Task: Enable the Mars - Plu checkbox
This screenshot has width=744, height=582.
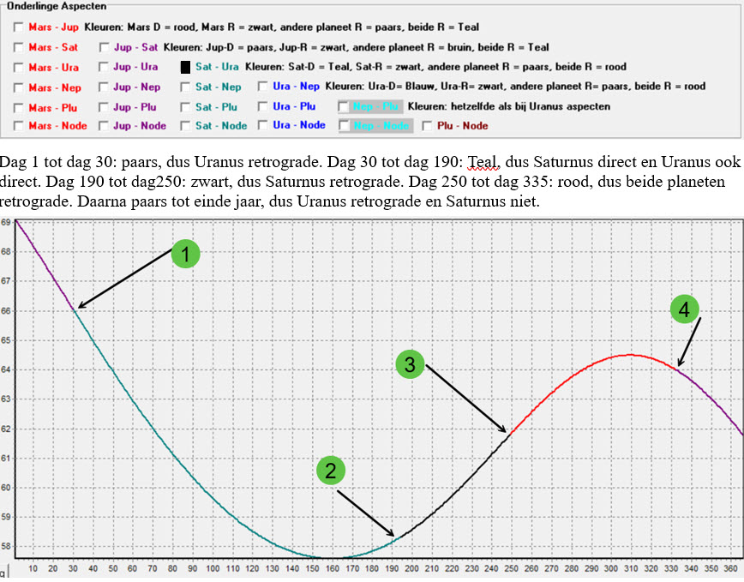Action: pyautogui.click(x=19, y=106)
